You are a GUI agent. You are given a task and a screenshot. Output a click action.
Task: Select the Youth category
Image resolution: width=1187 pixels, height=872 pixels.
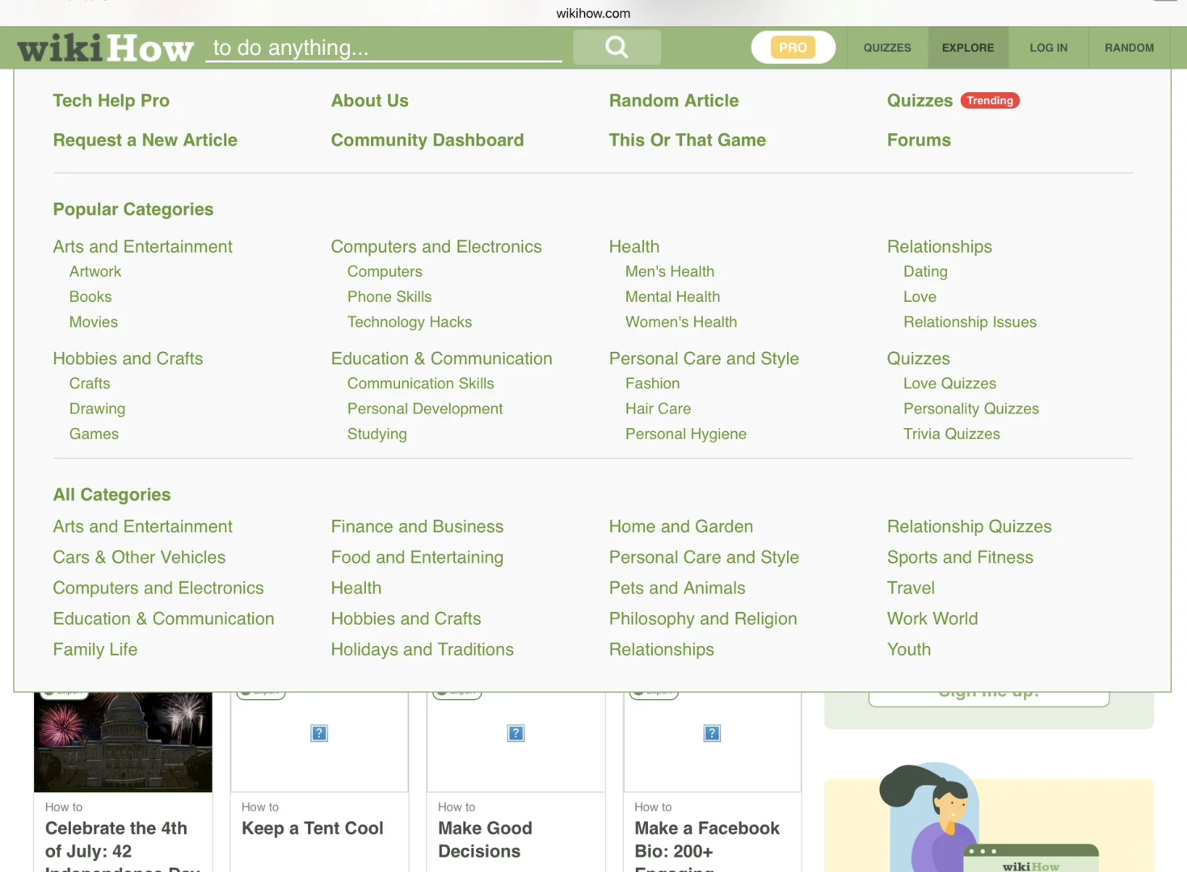pyautogui.click(x=909, y=649)
